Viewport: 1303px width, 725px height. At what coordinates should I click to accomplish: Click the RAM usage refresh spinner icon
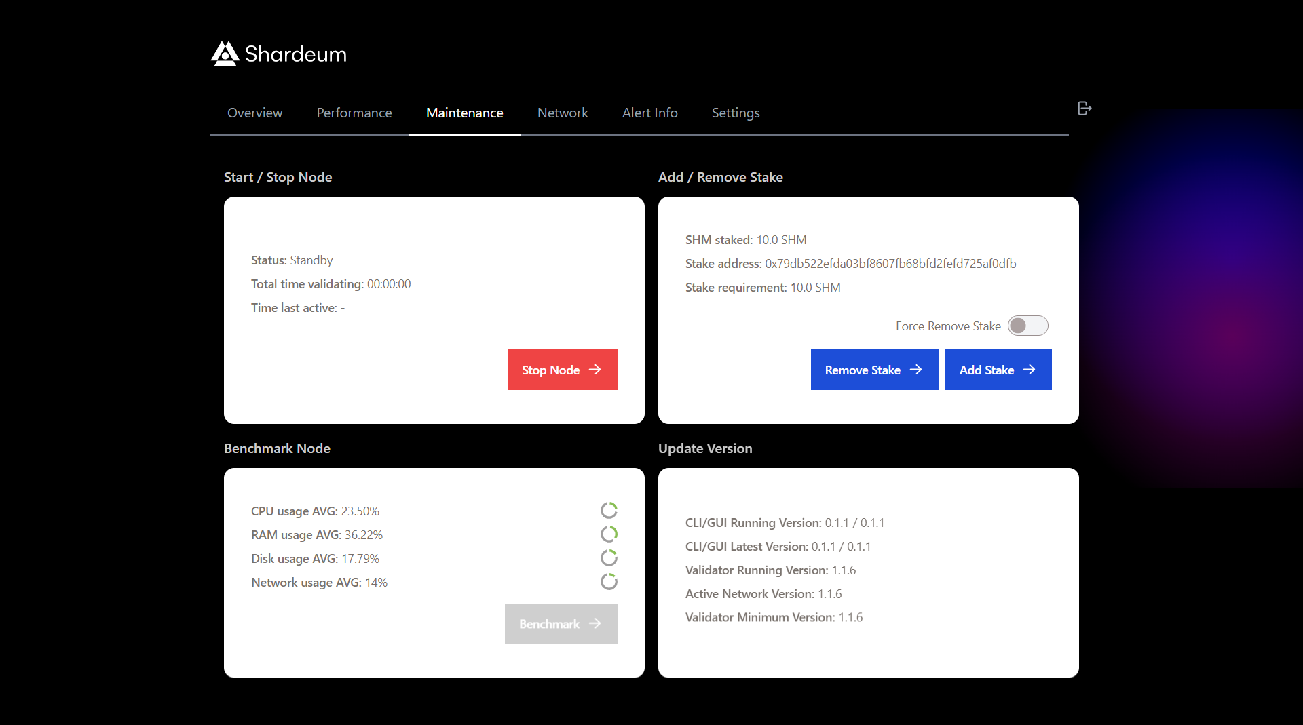click(x=609, y=534)
